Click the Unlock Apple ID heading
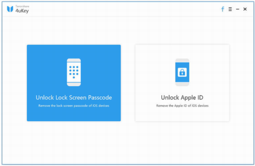The width and height of the screenshot is (255, 166). pos(182,97)
